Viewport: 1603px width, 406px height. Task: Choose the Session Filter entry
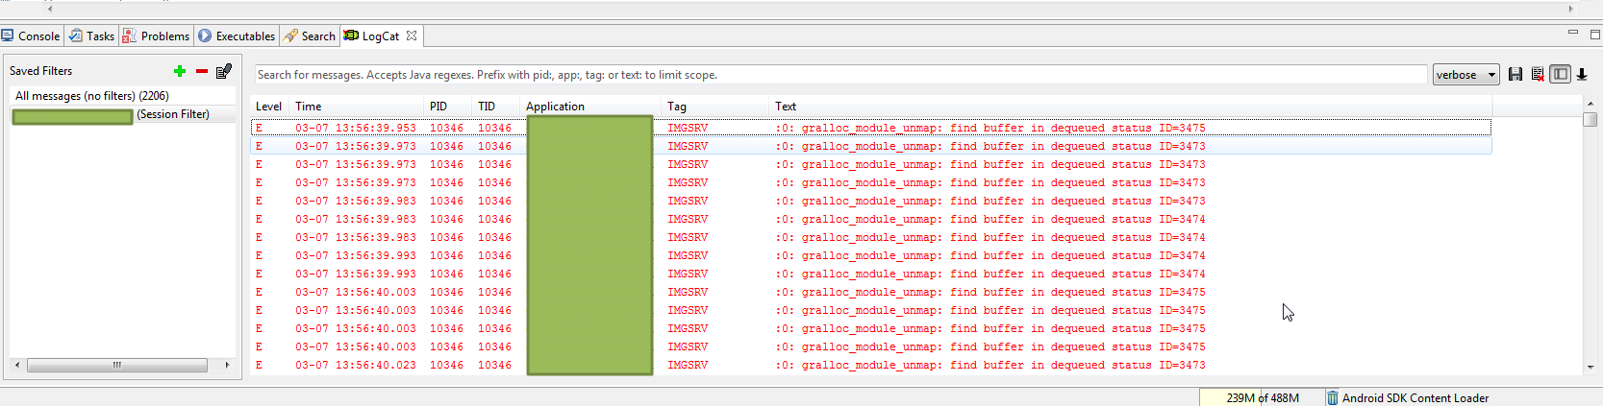point(172,114)
